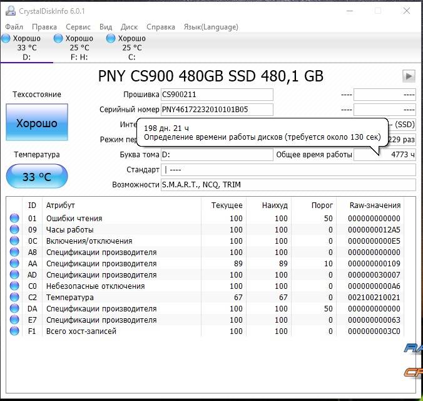Click the Техсостояние label
This screenshot has width=423, height=401.
pyautogui.click(x=37, y=95)
